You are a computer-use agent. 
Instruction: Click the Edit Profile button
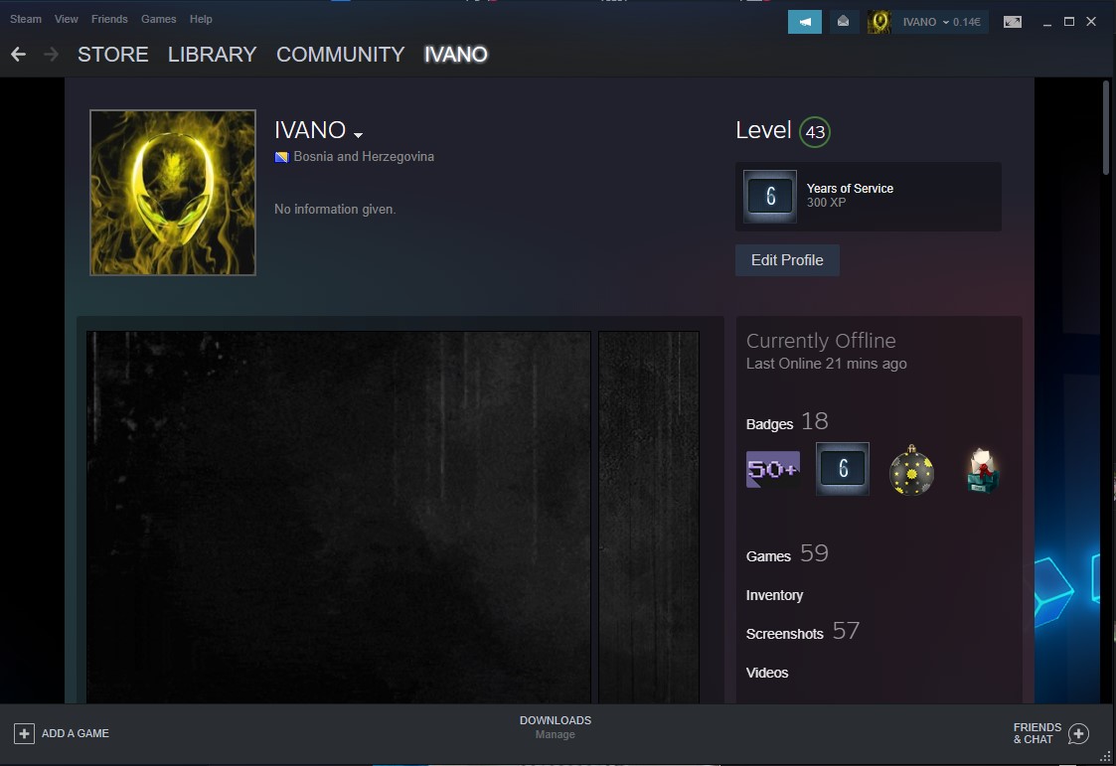point(787,260)
